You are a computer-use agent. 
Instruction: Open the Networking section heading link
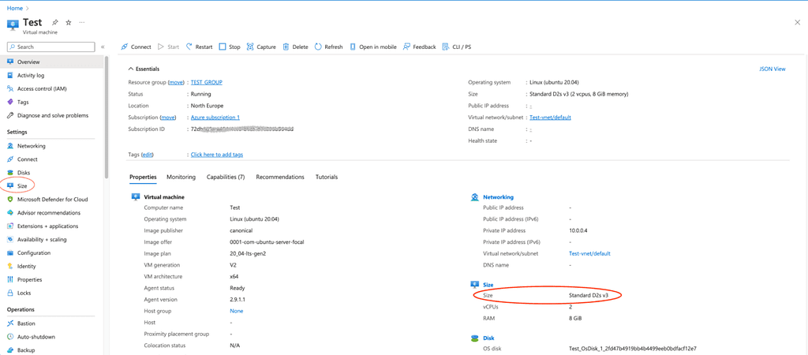point(499,197)
